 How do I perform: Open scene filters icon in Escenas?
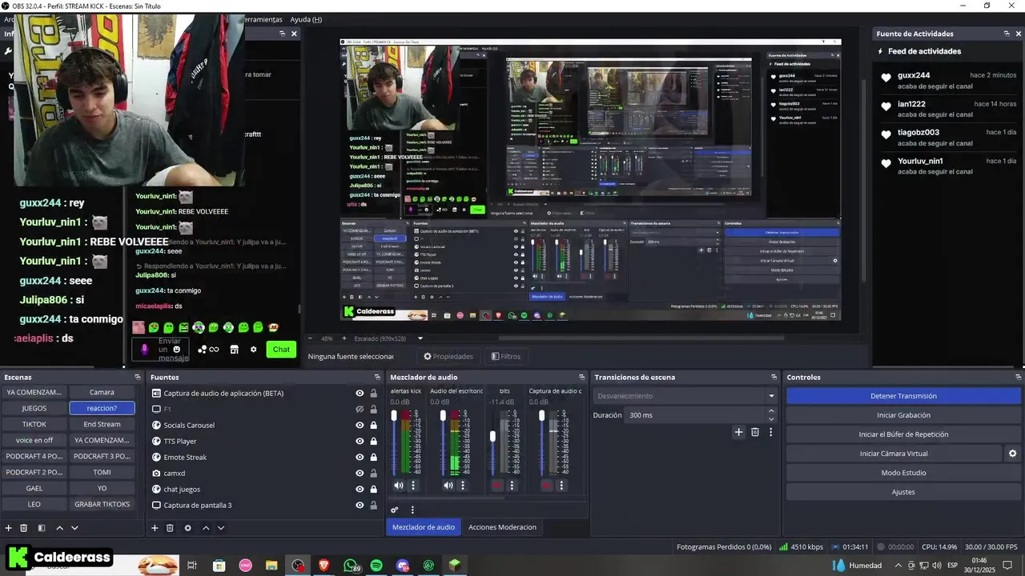(42, 528)
